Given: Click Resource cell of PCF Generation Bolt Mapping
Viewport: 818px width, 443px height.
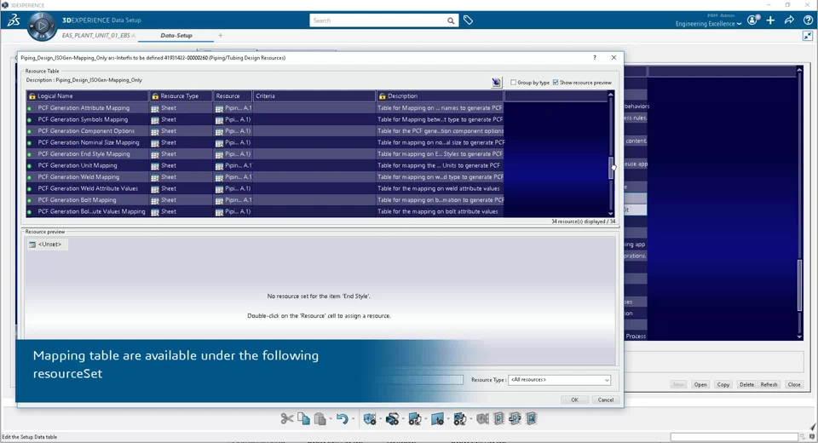Looking at the screenshot, I should click(x=233, y=200).
